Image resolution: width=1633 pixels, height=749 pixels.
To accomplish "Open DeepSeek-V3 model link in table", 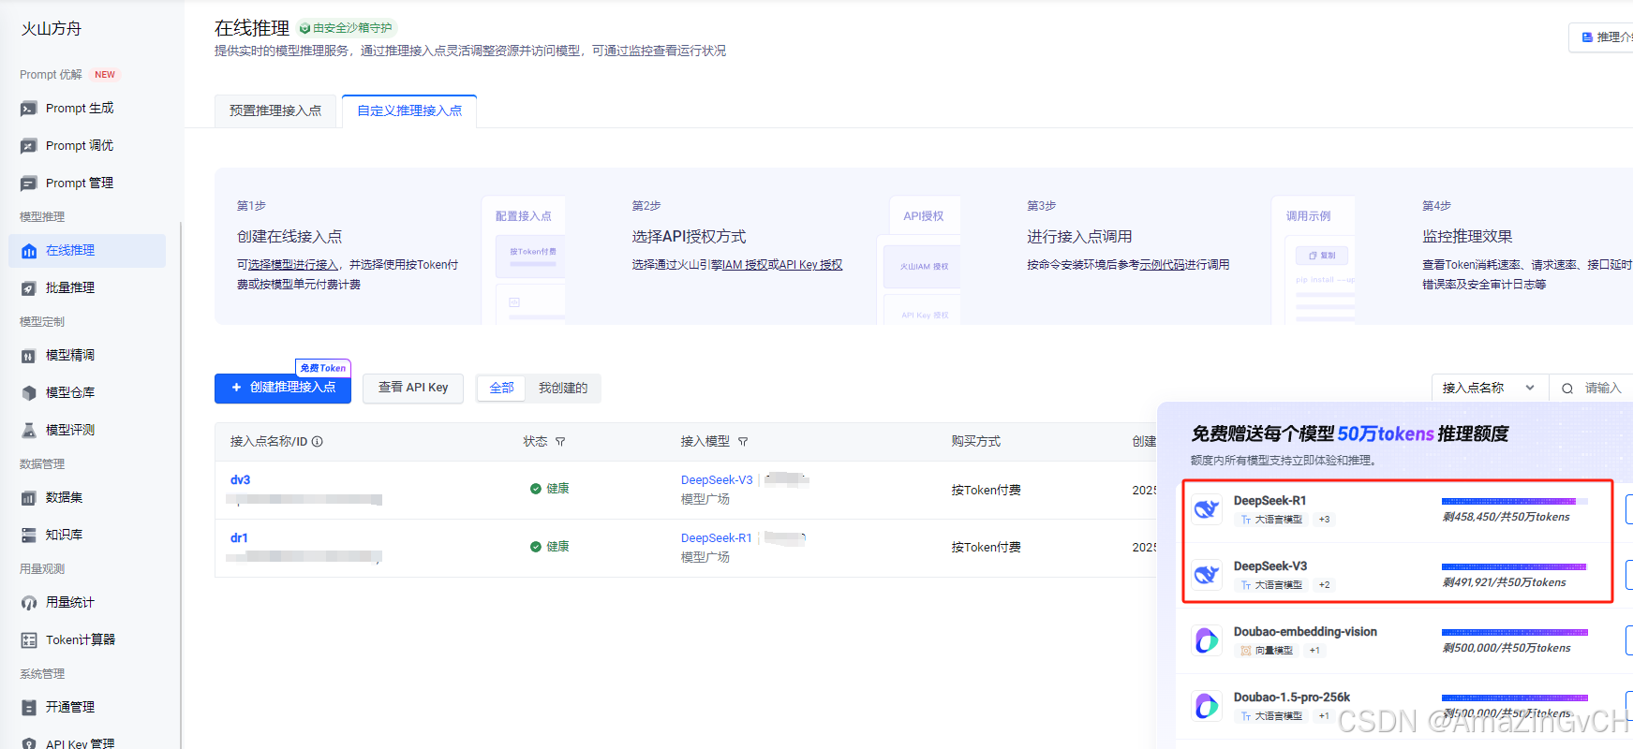I will [717, 480].
